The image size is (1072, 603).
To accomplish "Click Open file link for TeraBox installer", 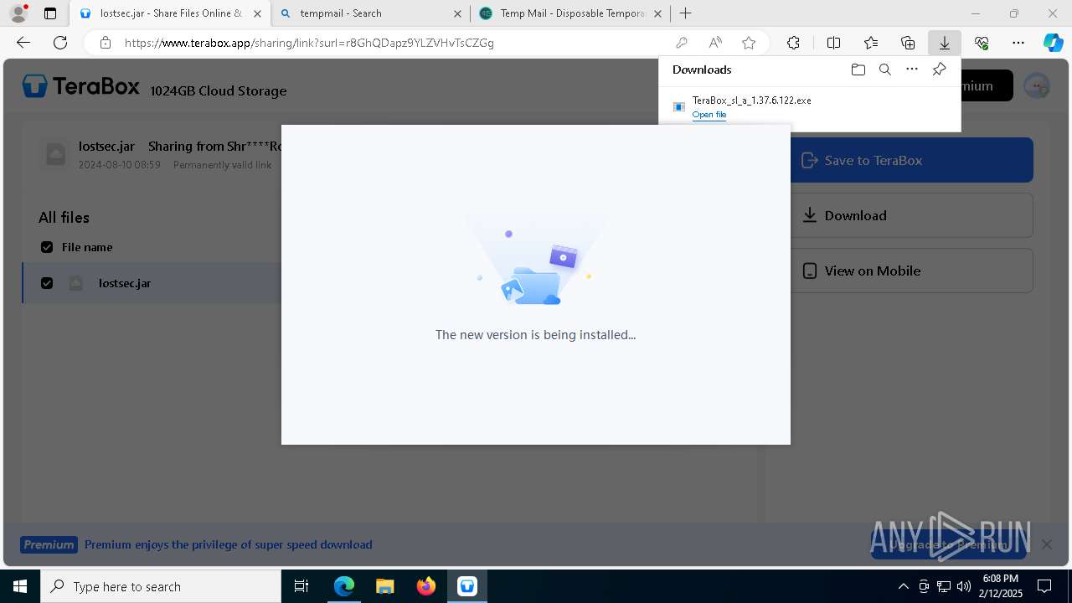I will (x=709, y=115).
